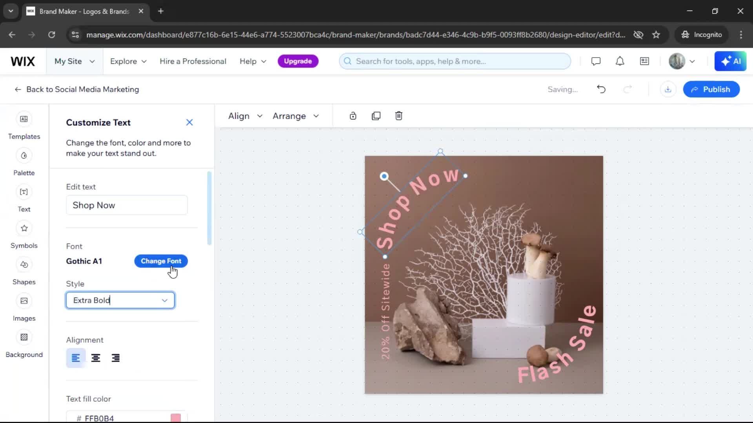Viewport: 753px width, 423px height.
Task: Open the chat messages icon
Action: coord(596,61)
